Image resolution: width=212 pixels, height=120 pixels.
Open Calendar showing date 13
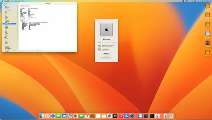coord(87,116)
